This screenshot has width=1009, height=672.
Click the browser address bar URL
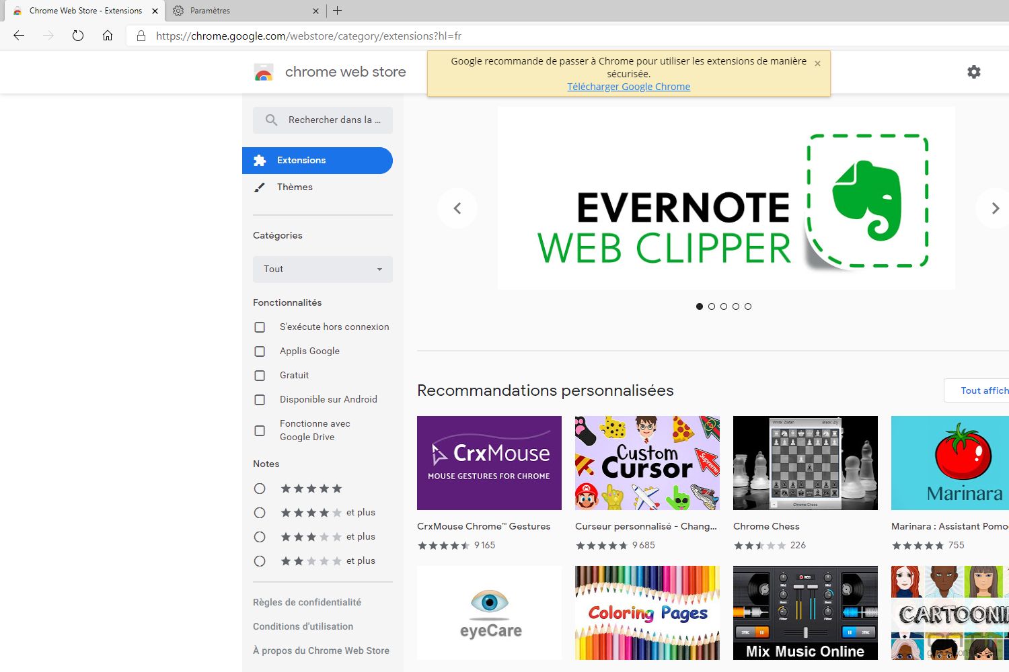pyautogui.click(x=309, y=36)
